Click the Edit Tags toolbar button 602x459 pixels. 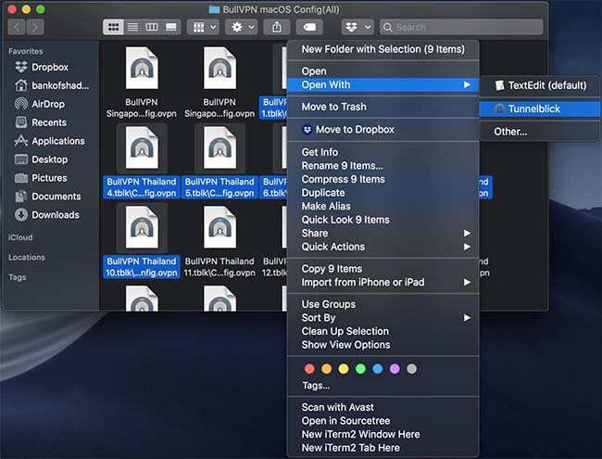tap(309, 27)
